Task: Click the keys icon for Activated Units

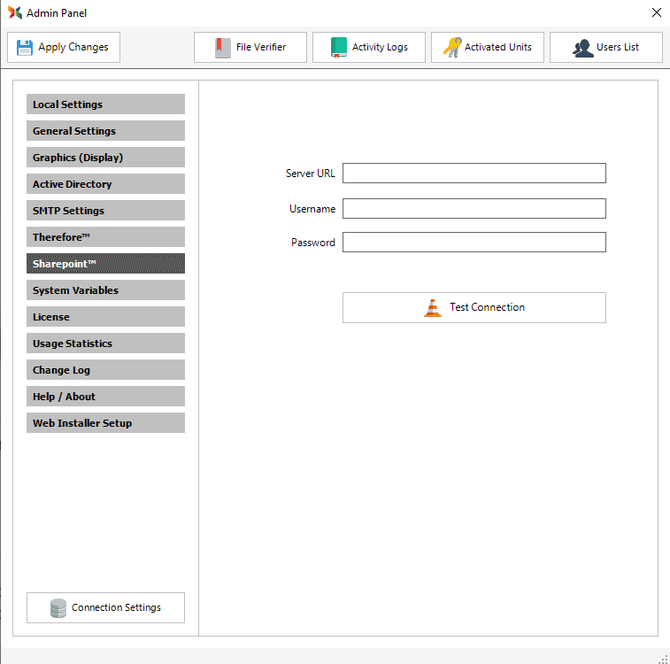Action: 452,48
